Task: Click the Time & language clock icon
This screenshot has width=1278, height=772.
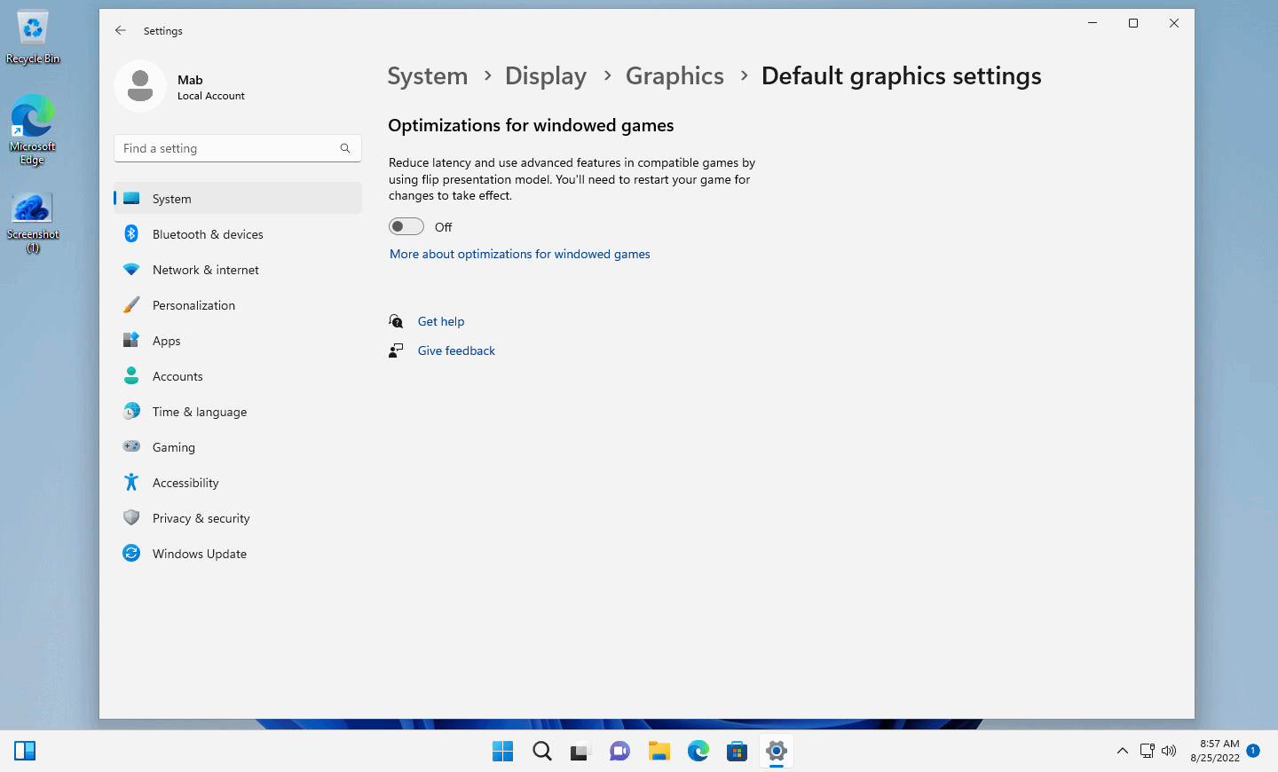Action: pos(131,411)
